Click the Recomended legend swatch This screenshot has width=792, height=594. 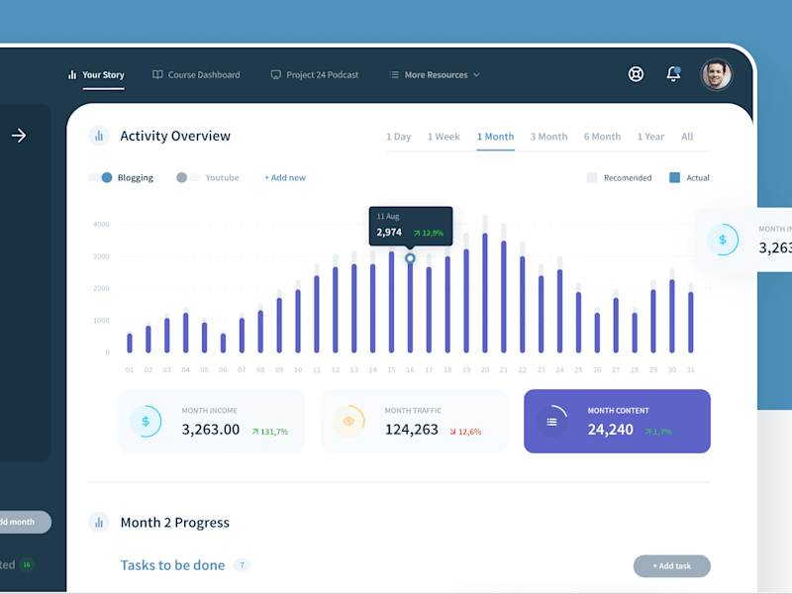click(x=592, y=177)
